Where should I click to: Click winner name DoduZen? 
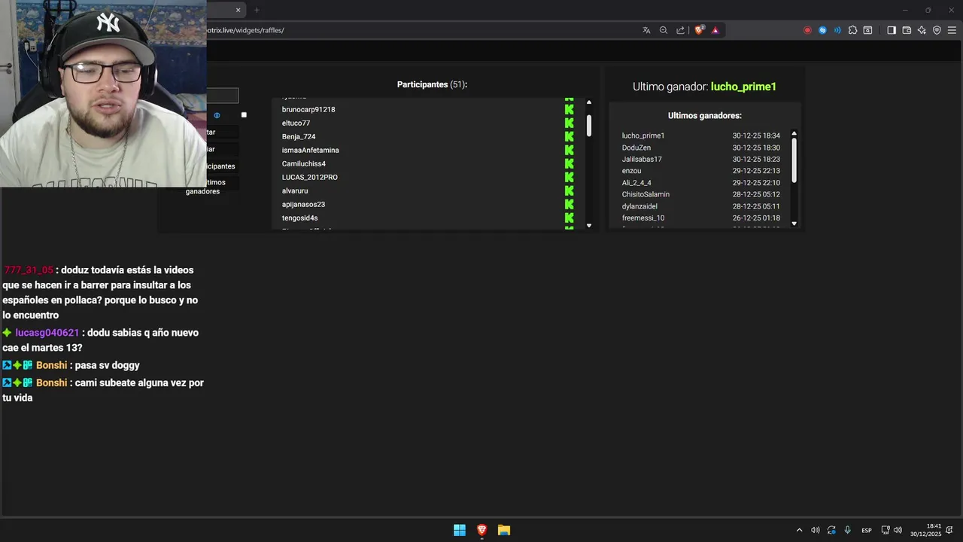(x=636, y=148)
